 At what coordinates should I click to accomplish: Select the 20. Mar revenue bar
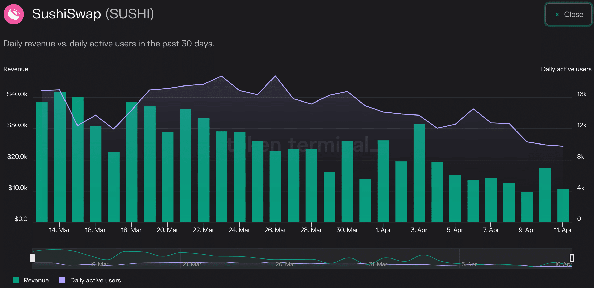pos(167,177)
